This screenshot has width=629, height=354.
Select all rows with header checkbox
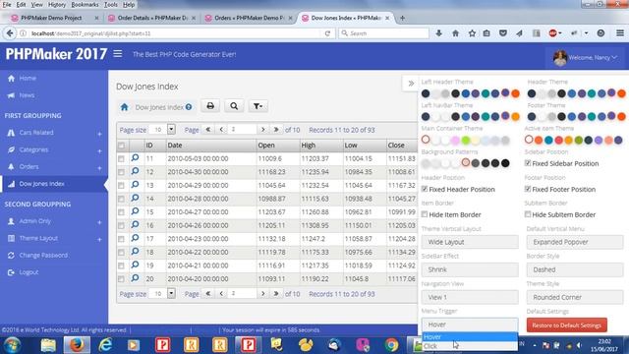(x=122, y=146)
